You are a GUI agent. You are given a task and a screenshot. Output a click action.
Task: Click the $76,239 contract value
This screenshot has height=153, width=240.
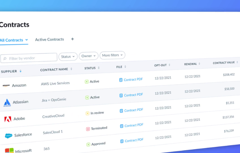pyautogui.click(x=229, y=131)
